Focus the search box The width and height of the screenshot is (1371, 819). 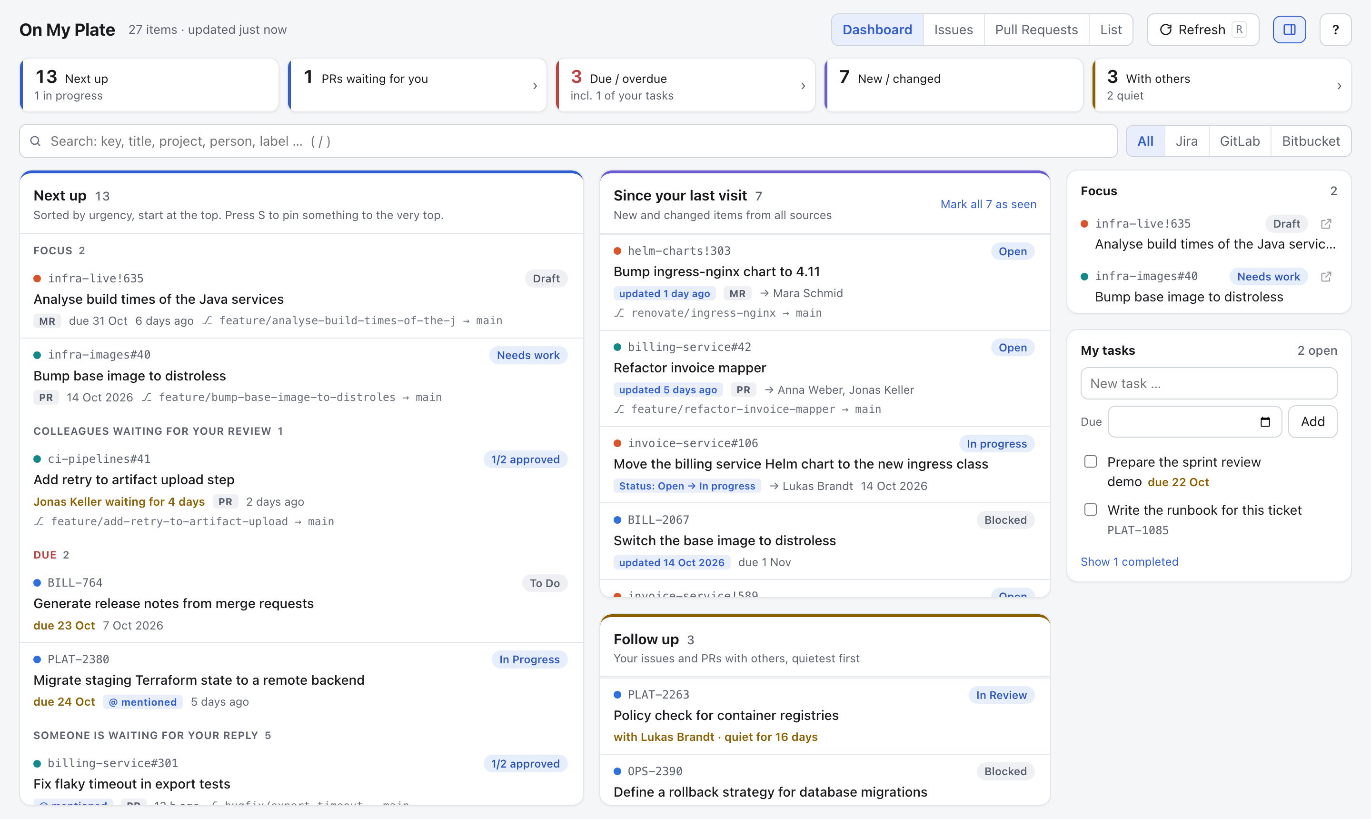coord(568,141)
